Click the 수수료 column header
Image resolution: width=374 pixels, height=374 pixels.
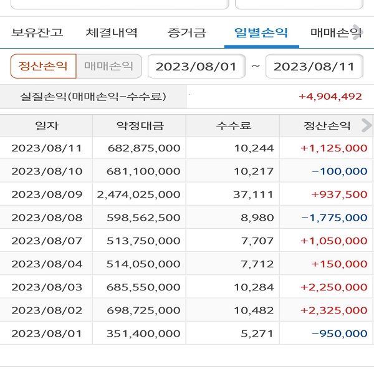click(x=233, y=126)
